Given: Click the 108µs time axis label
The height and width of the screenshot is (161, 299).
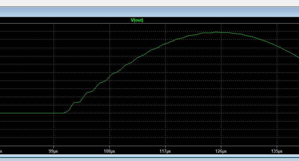Looking at the screenshot, I should pyautogui.click(x=109, y=151).
